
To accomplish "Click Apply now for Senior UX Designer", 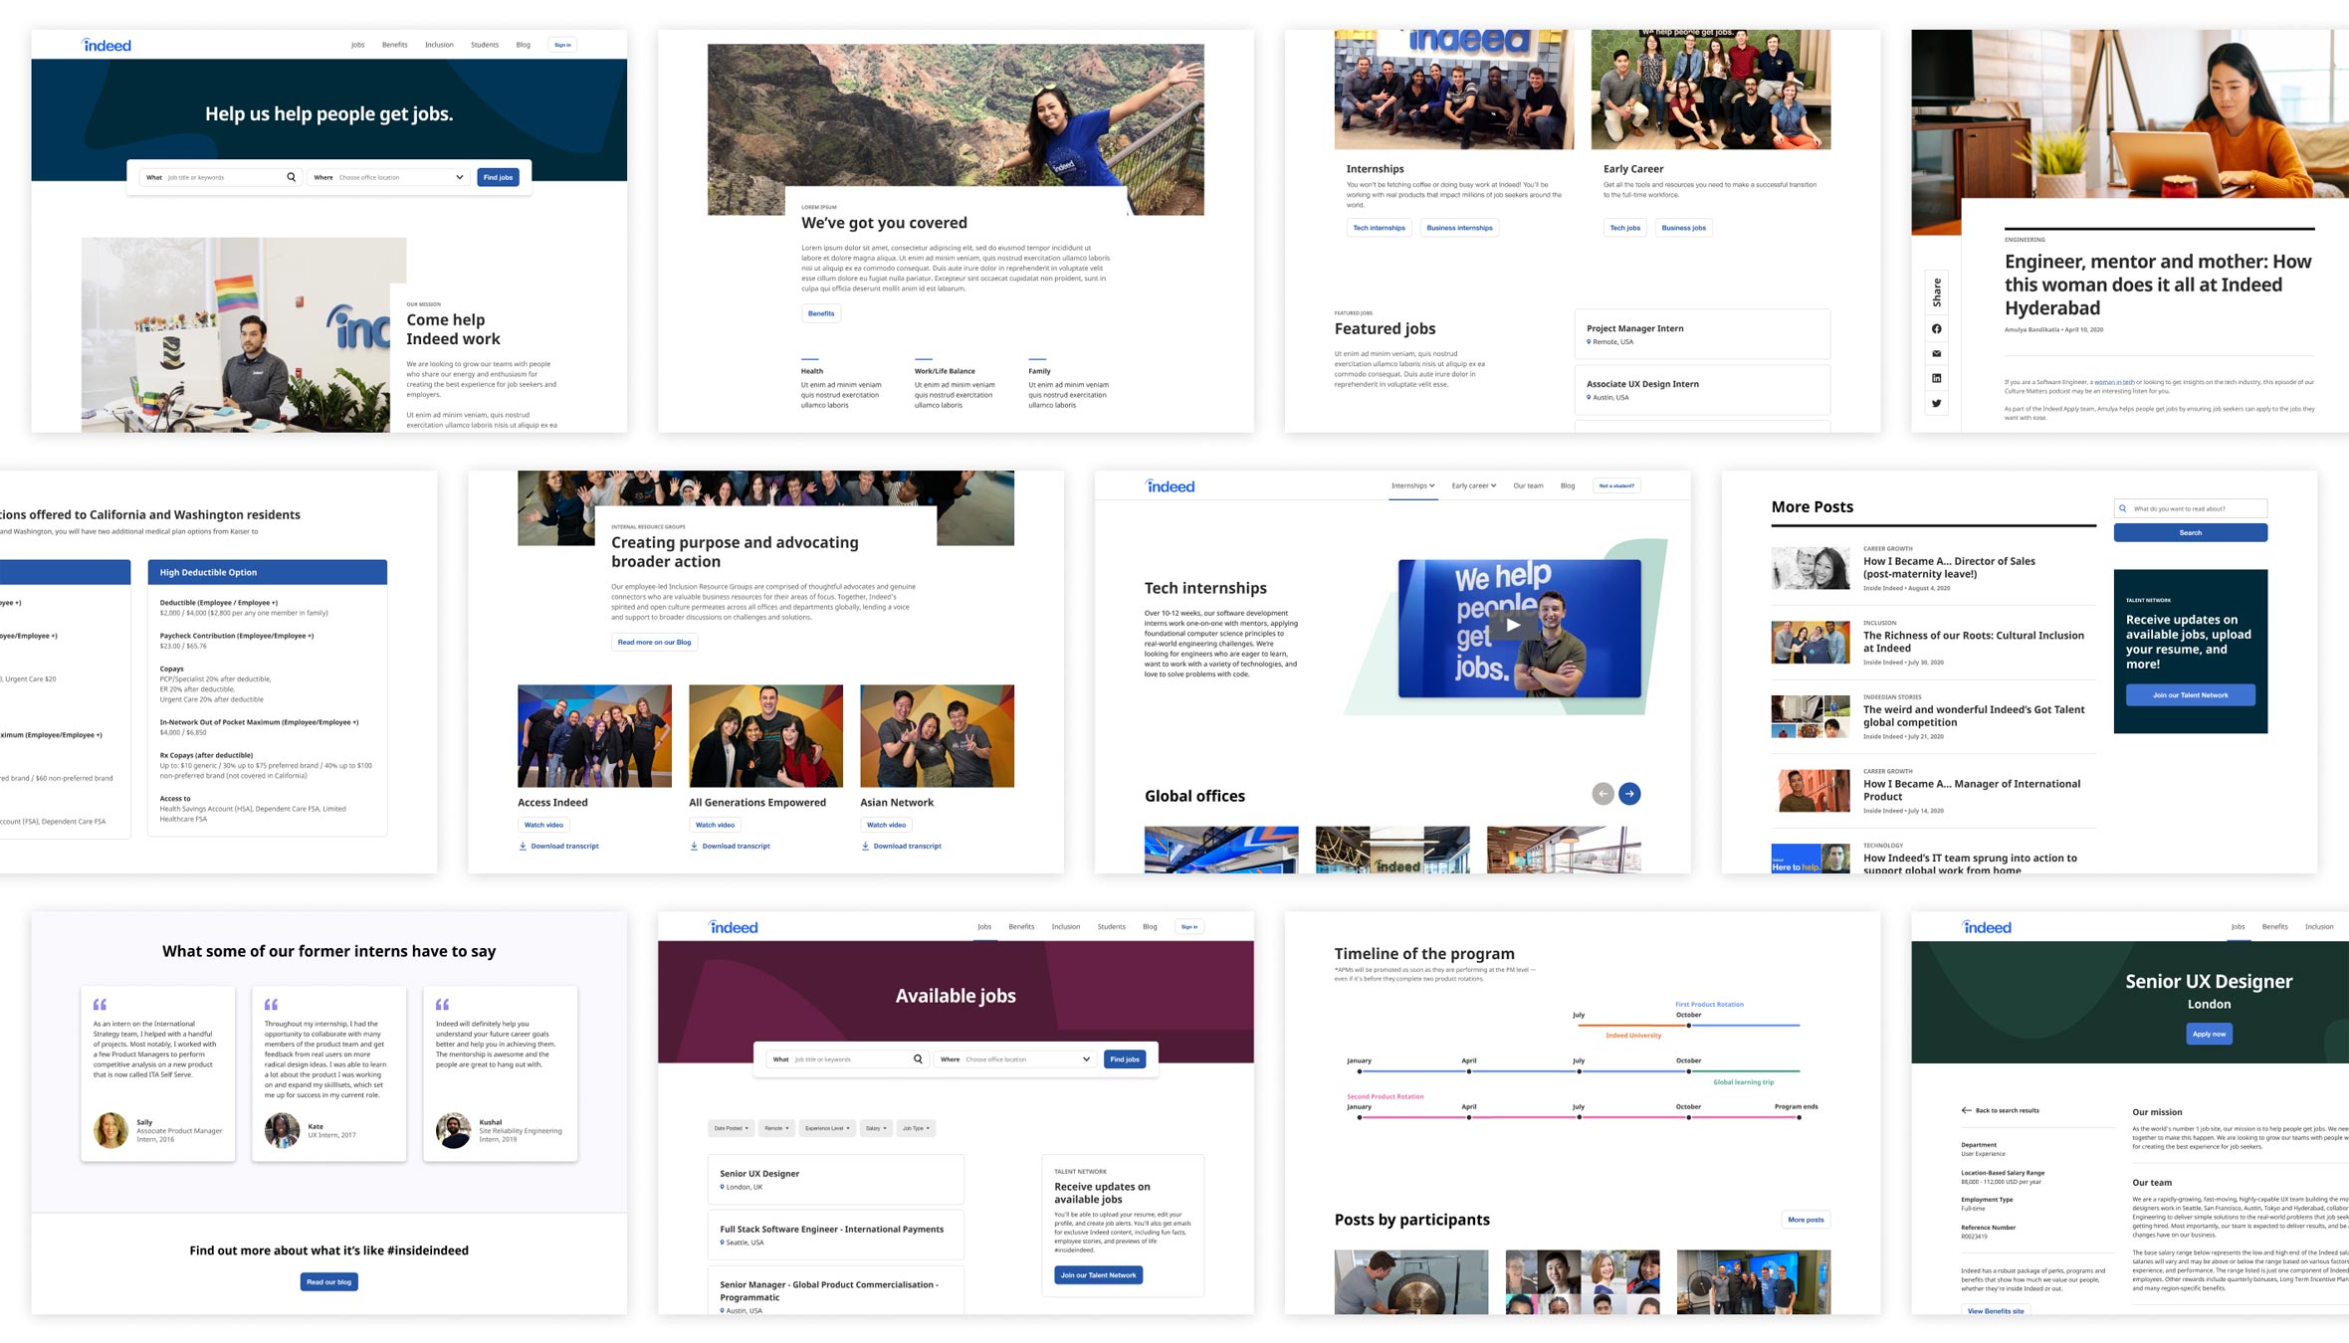I will (x=2209, y=1034).
